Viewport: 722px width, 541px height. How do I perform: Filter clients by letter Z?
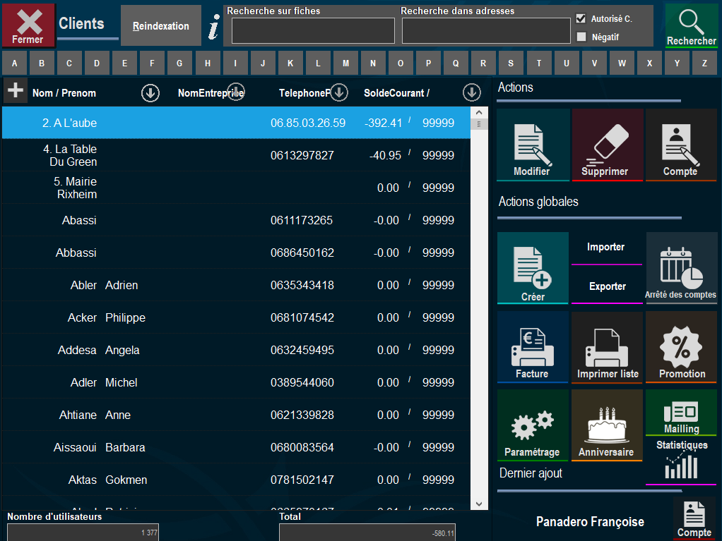(704, 63)
